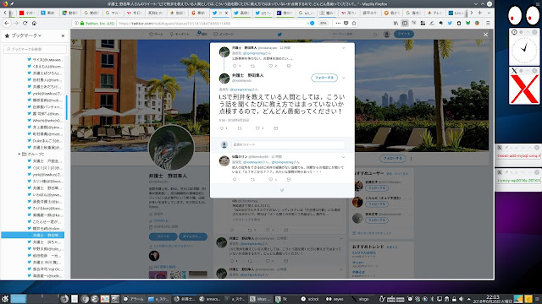Retweet the main tweet icon

coord(240,128)
